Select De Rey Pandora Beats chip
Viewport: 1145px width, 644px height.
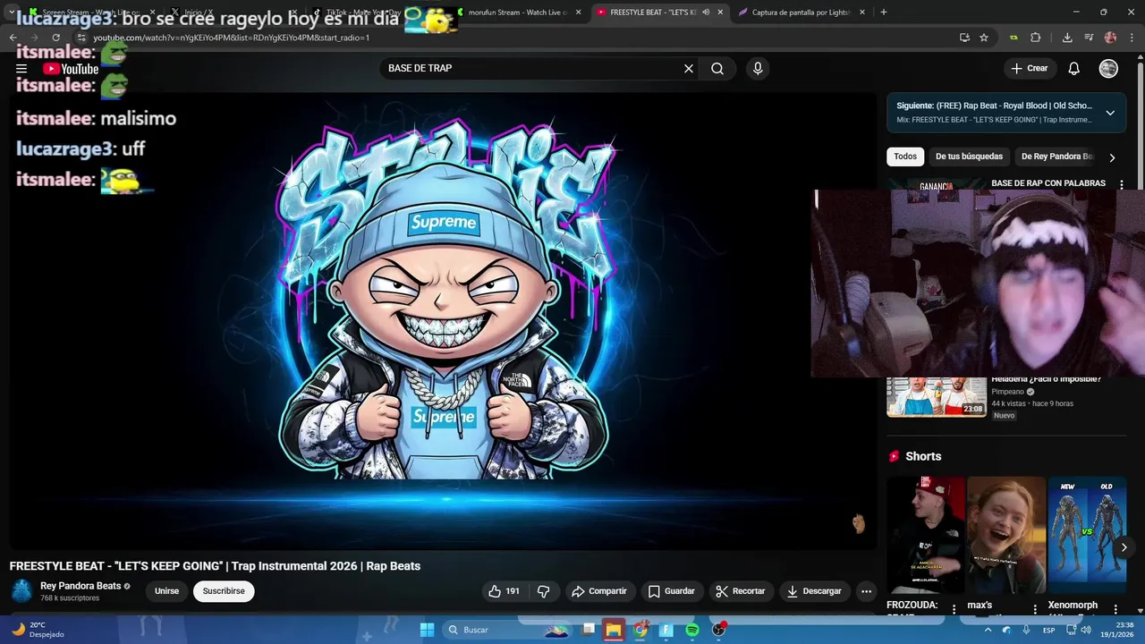1056,157
